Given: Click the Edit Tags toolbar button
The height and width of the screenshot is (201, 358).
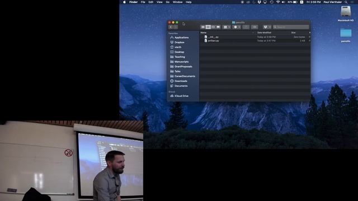Looking at the screenshot, I should pos(255,27).
